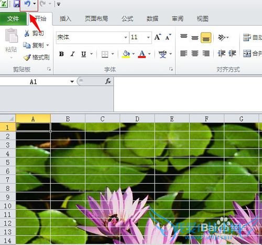Click the Redo arrow icon
The height and width of the screenshot is (245, 262).
click(x=43, y=4)
